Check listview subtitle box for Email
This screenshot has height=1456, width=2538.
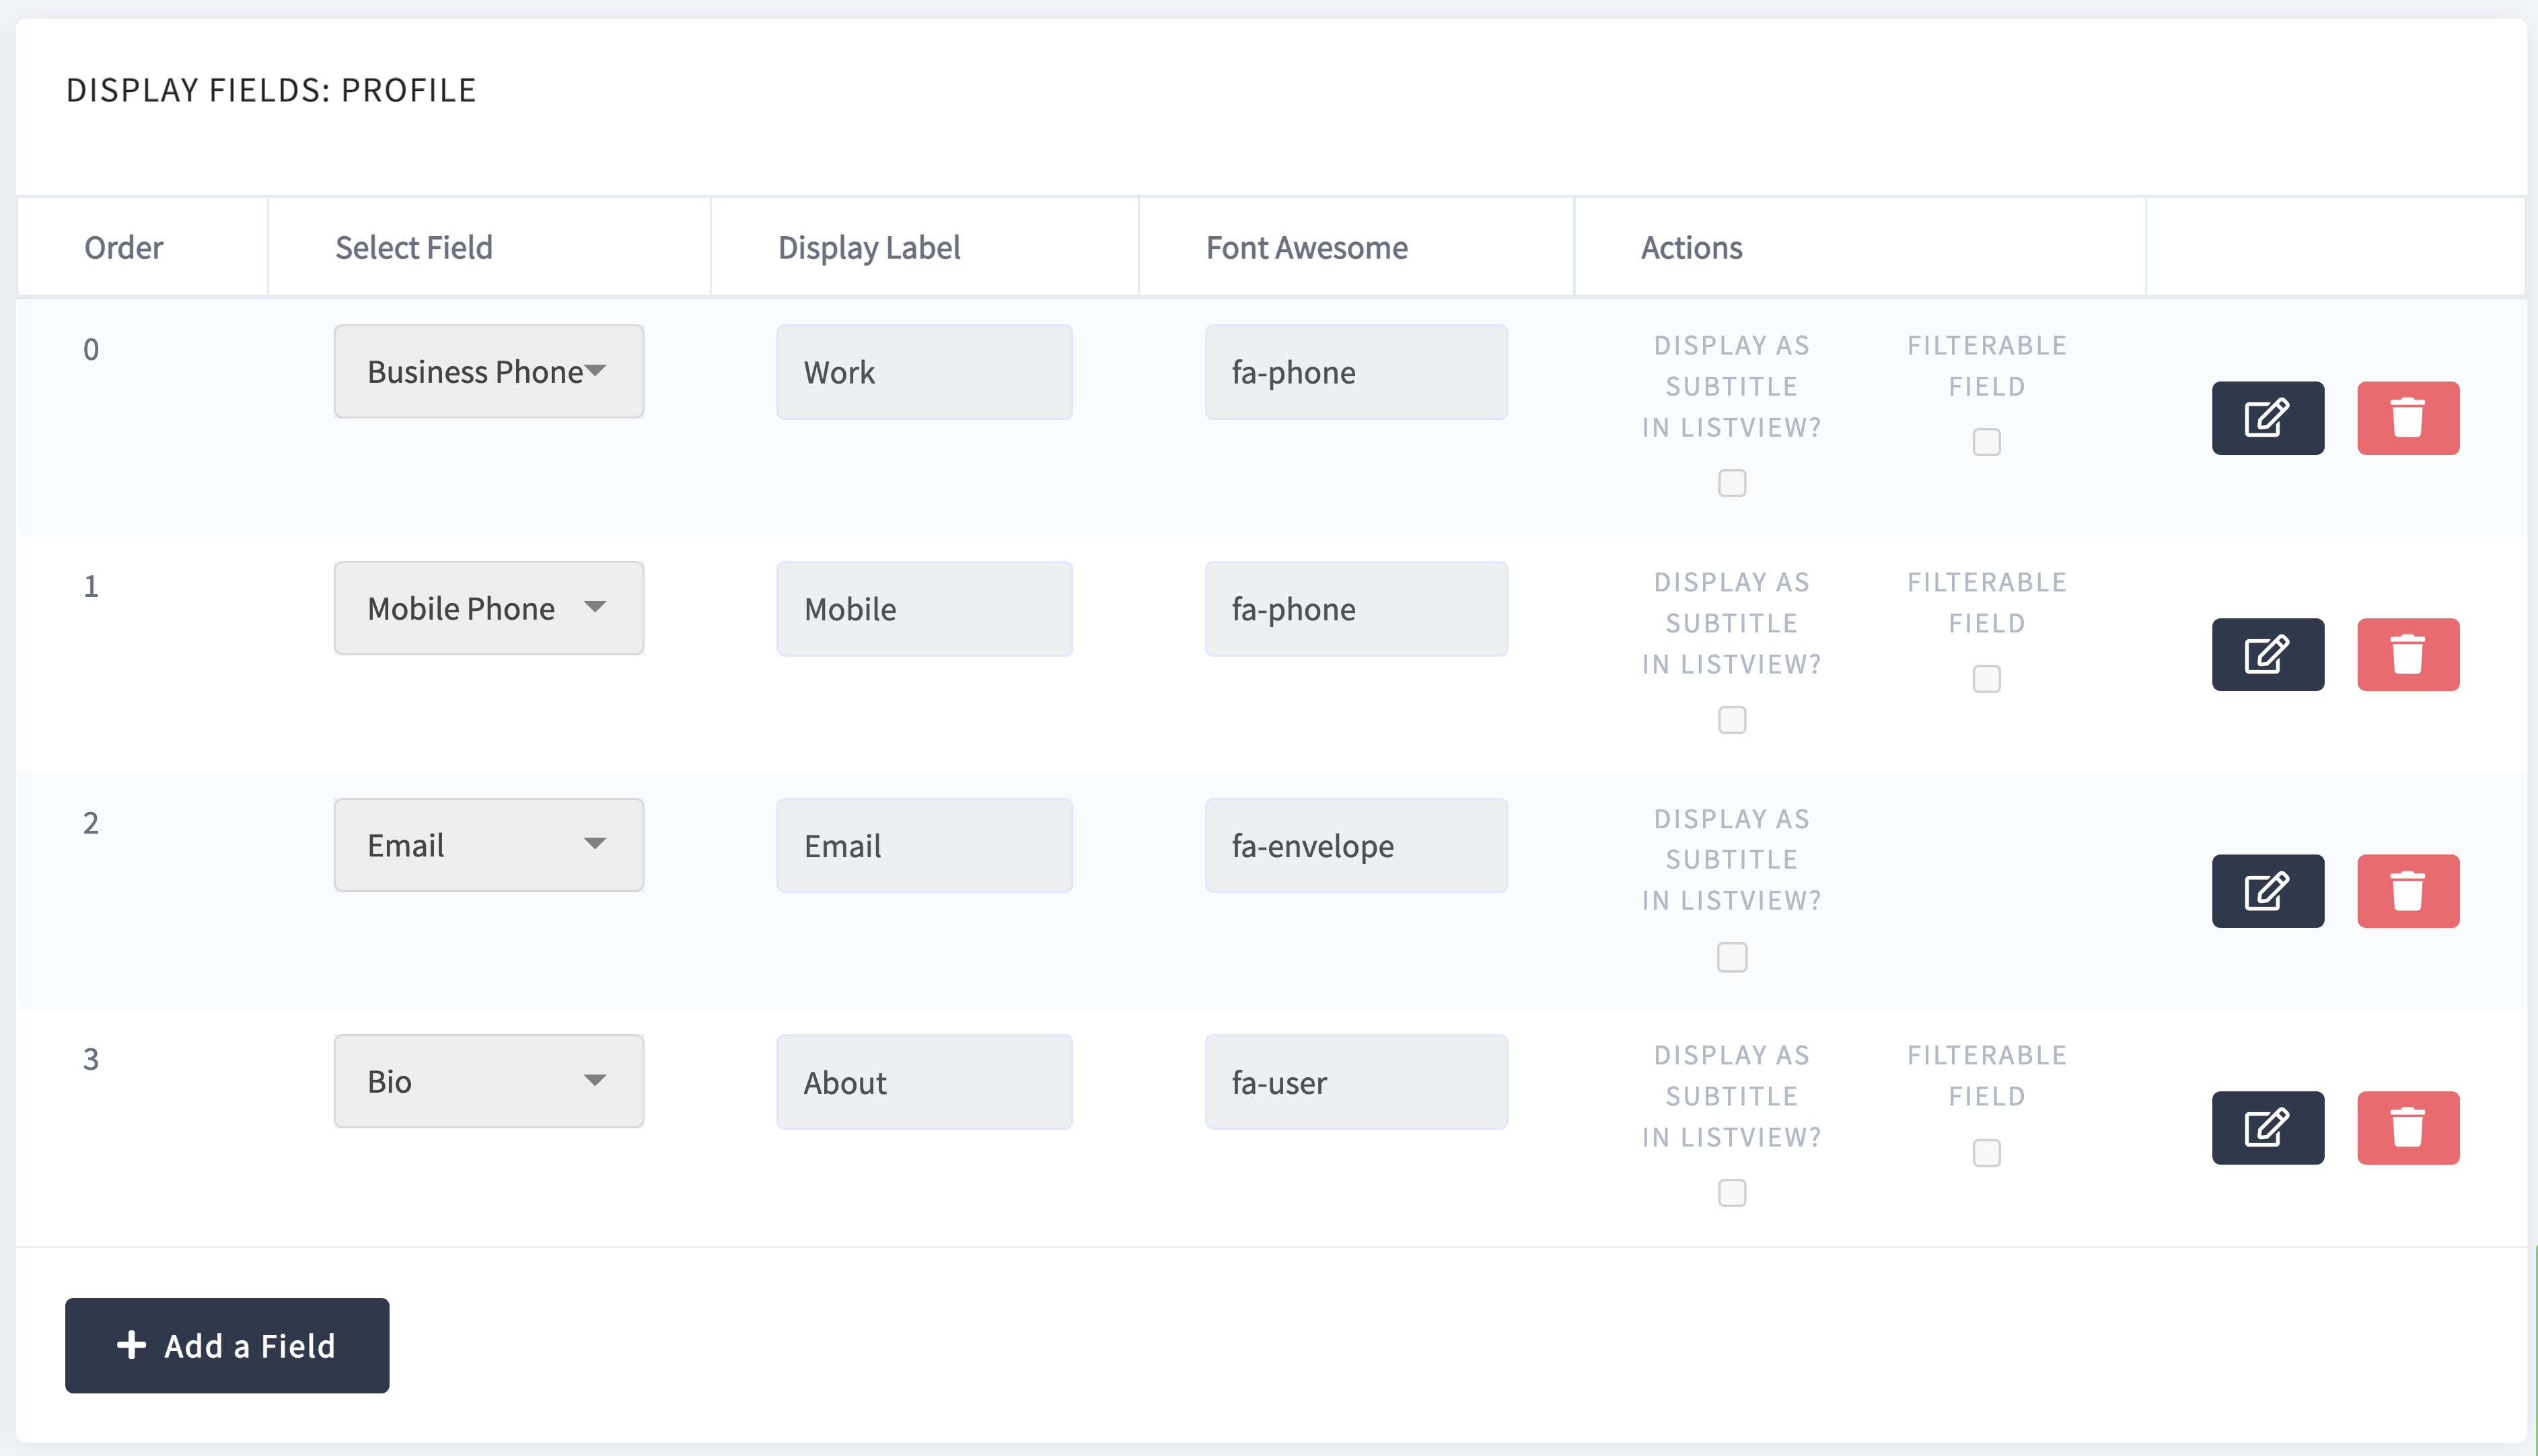(1732, 957)
